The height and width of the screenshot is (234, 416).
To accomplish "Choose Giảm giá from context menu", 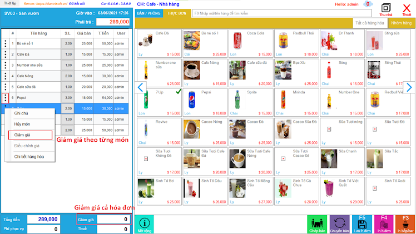I will coord(30,135).
